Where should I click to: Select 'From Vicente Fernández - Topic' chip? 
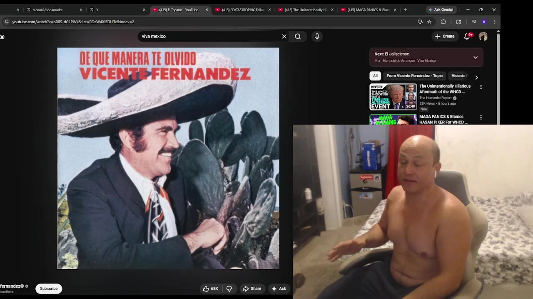click(414, 76)
